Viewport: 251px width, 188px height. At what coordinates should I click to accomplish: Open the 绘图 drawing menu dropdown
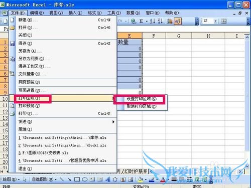coord(11,179)
